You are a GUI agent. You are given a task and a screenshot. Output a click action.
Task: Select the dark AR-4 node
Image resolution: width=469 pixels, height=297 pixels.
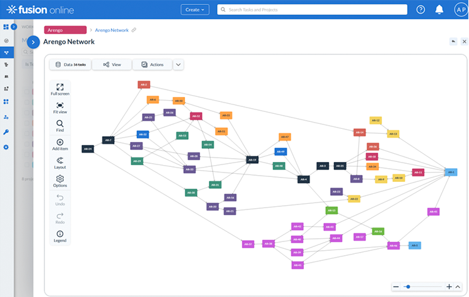click(x=303, y=179)
